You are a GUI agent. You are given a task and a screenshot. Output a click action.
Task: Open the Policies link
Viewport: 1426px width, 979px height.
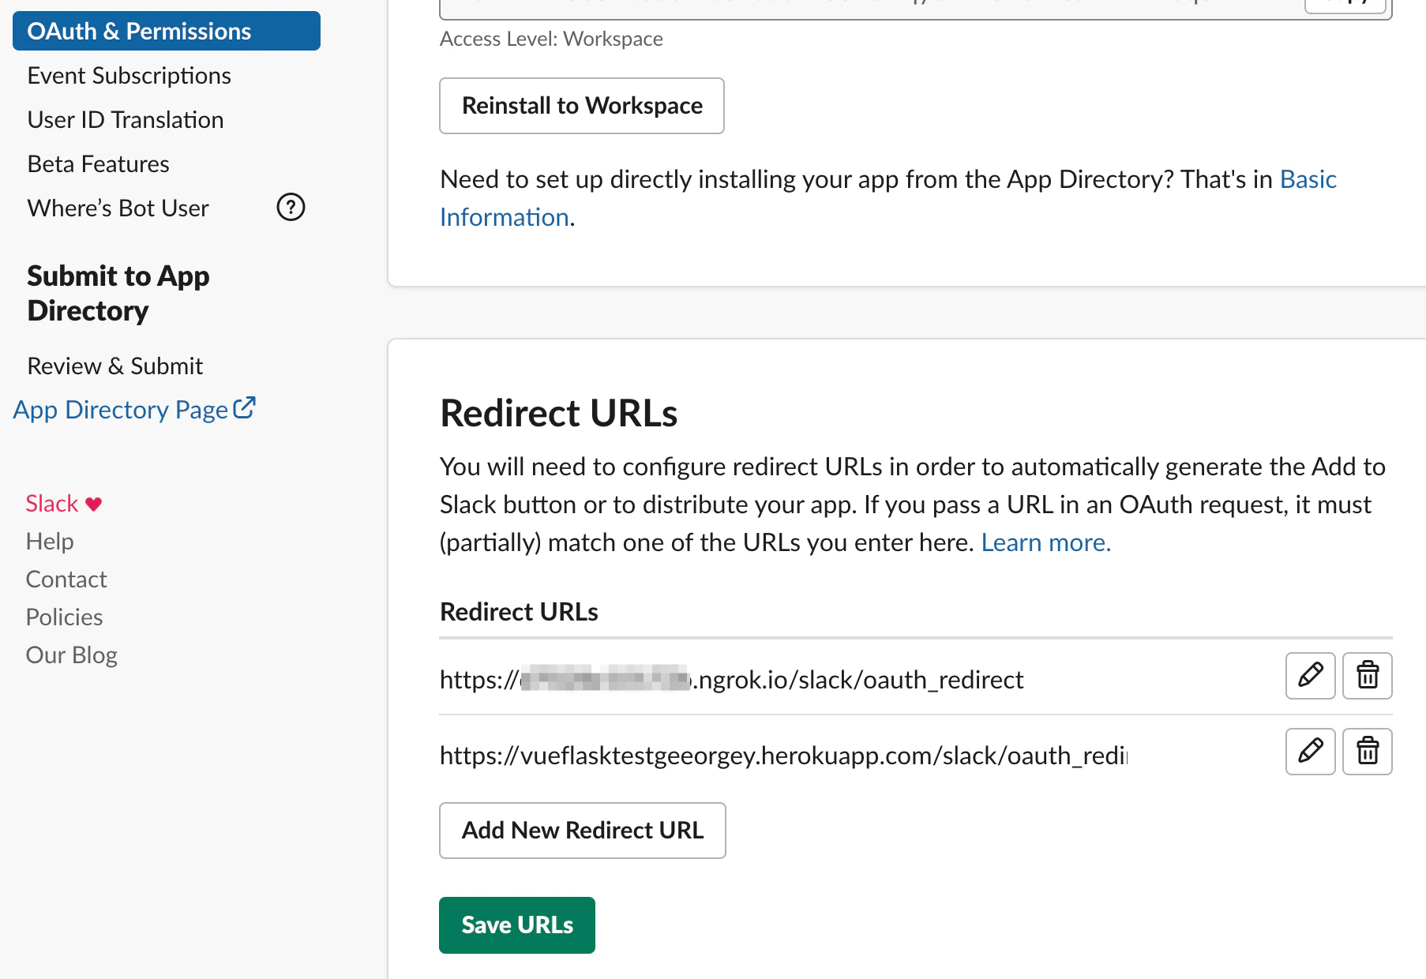click(64, 617)
